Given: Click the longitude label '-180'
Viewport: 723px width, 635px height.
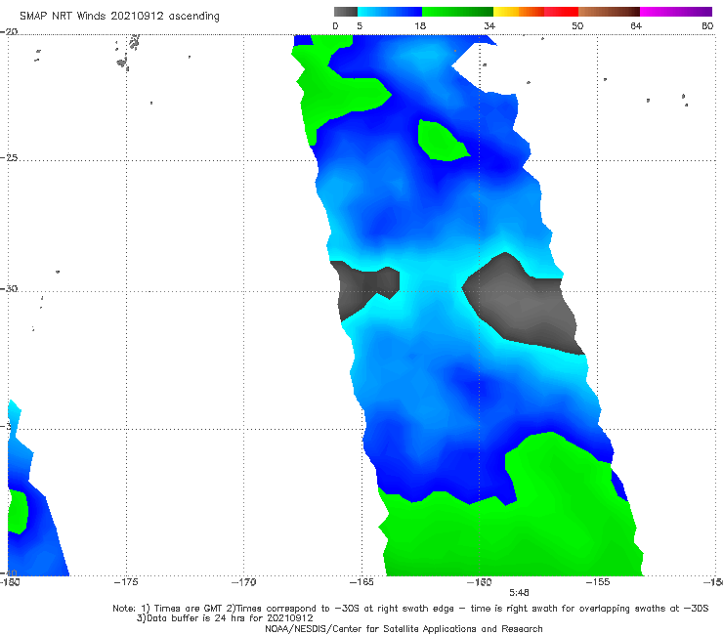Looking at the screenshot, I should coord(10,582).
